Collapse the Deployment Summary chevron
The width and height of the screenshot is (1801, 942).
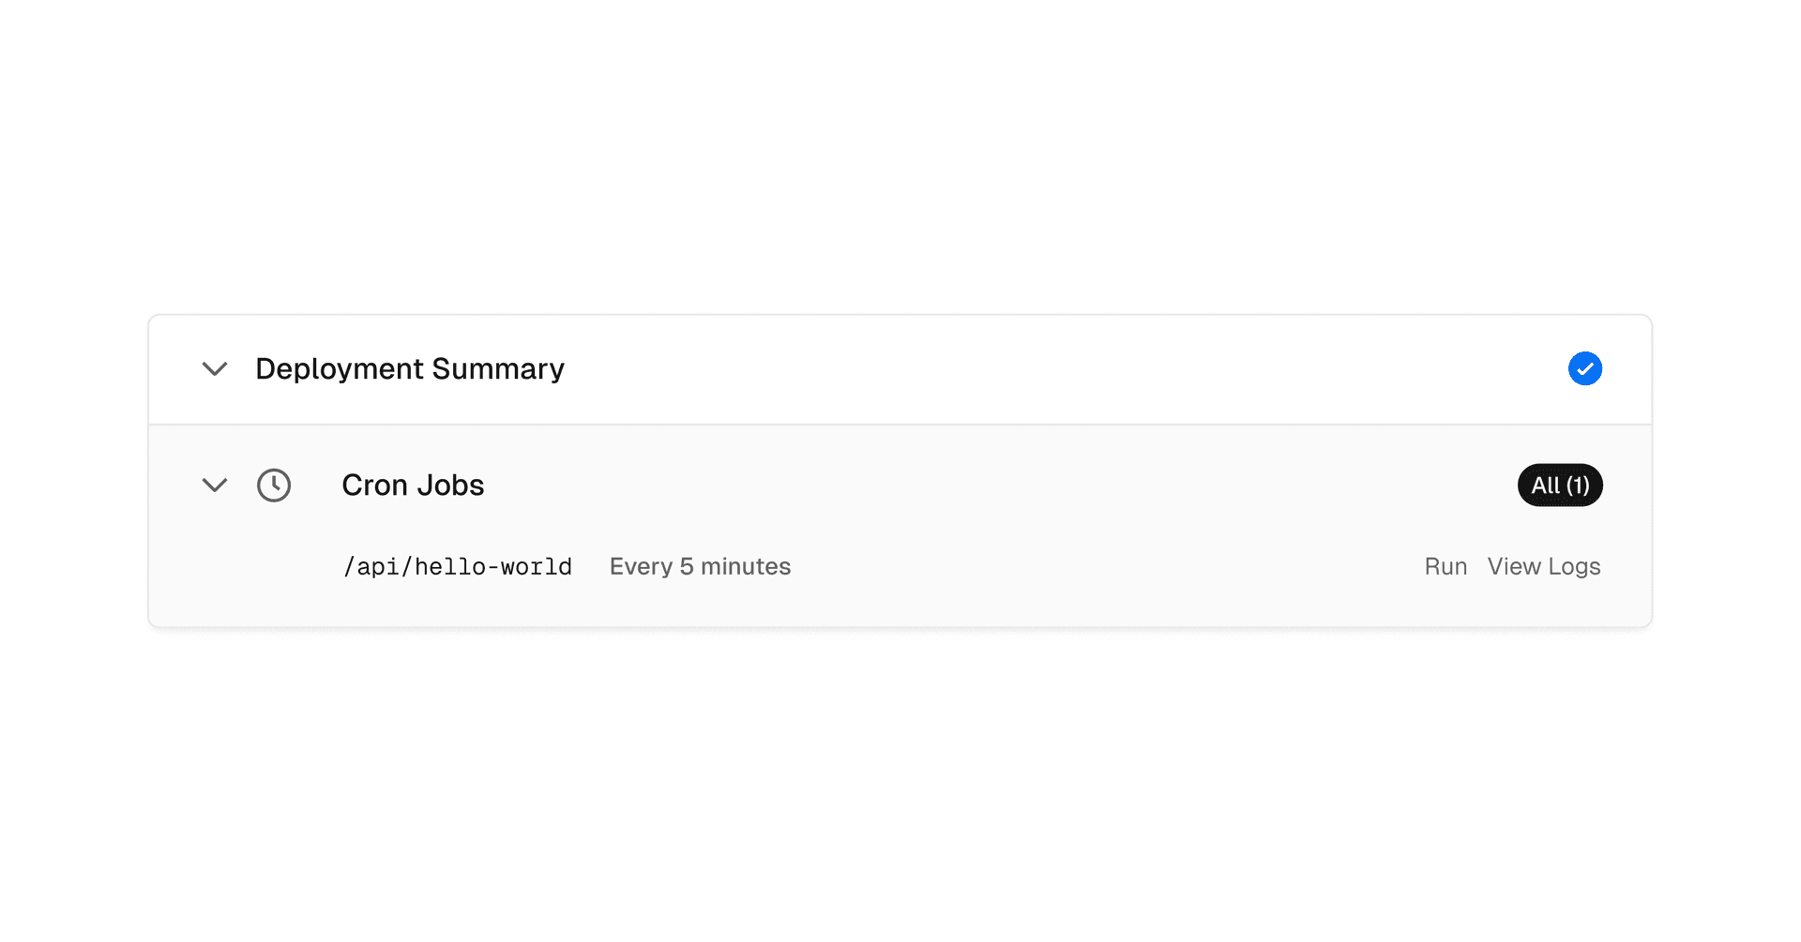[215, 369]
